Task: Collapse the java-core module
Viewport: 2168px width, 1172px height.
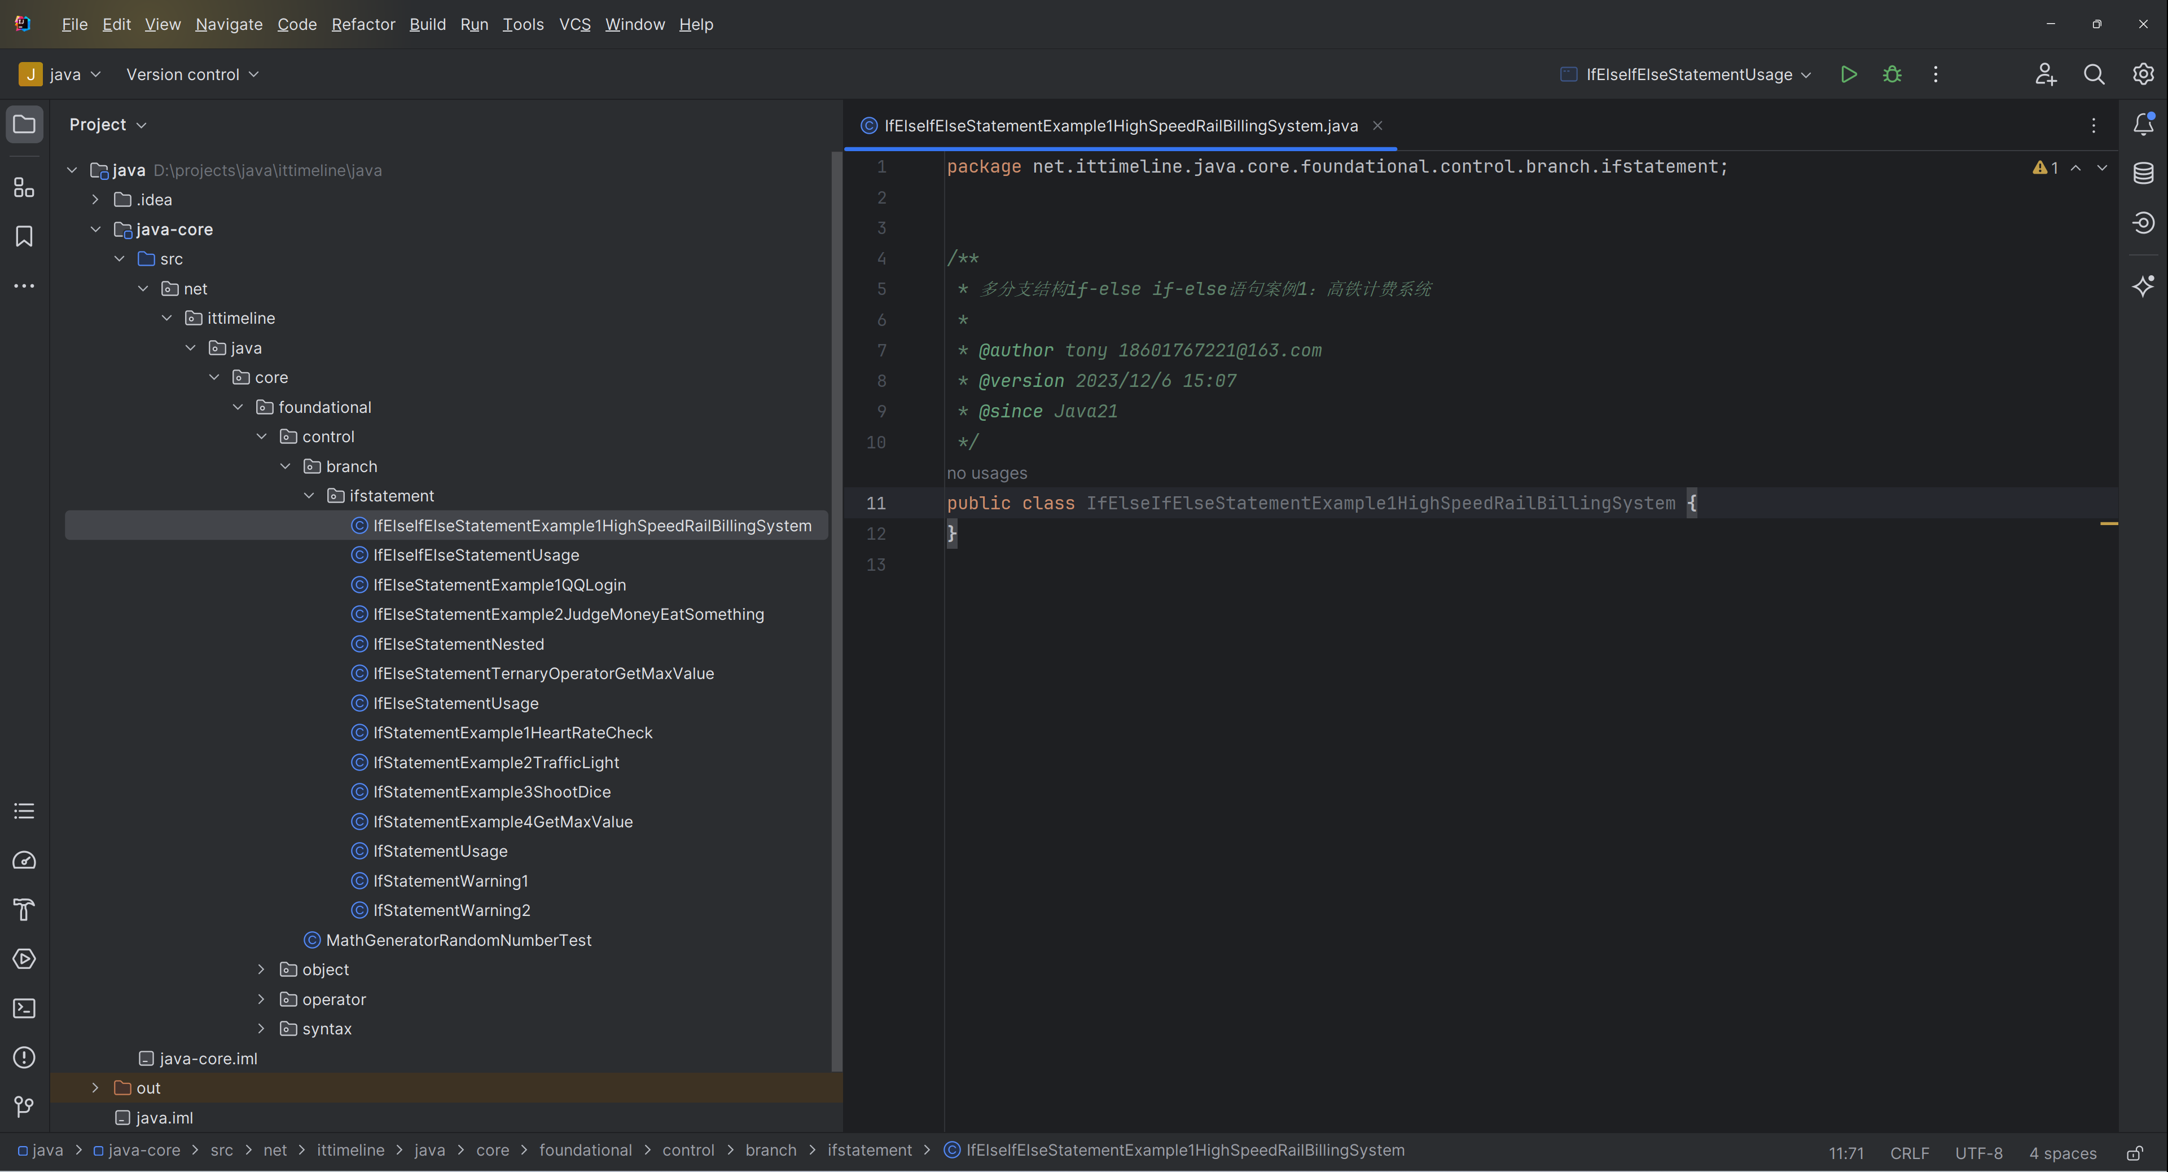Action: tap(95, 229)
